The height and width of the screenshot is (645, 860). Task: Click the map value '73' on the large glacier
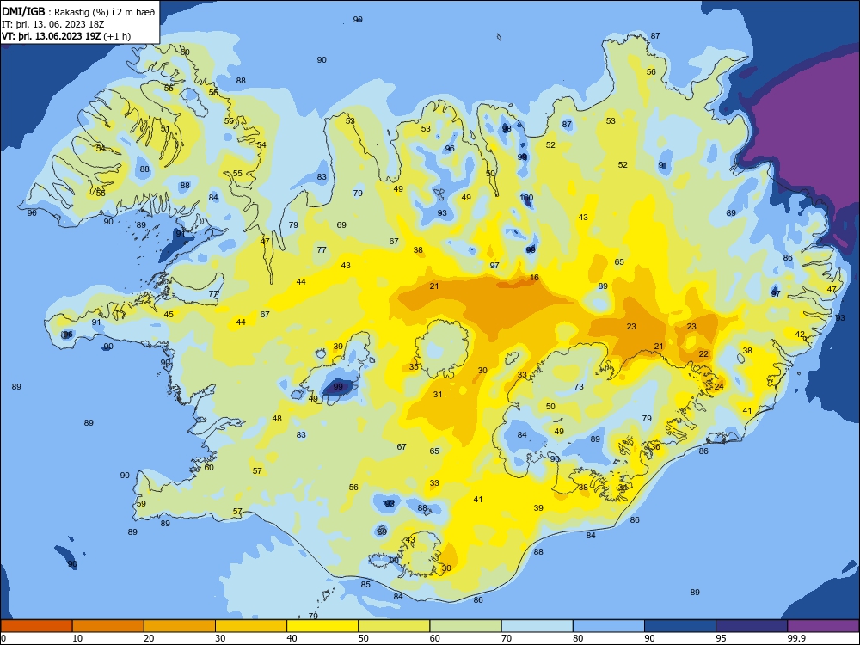579,387
